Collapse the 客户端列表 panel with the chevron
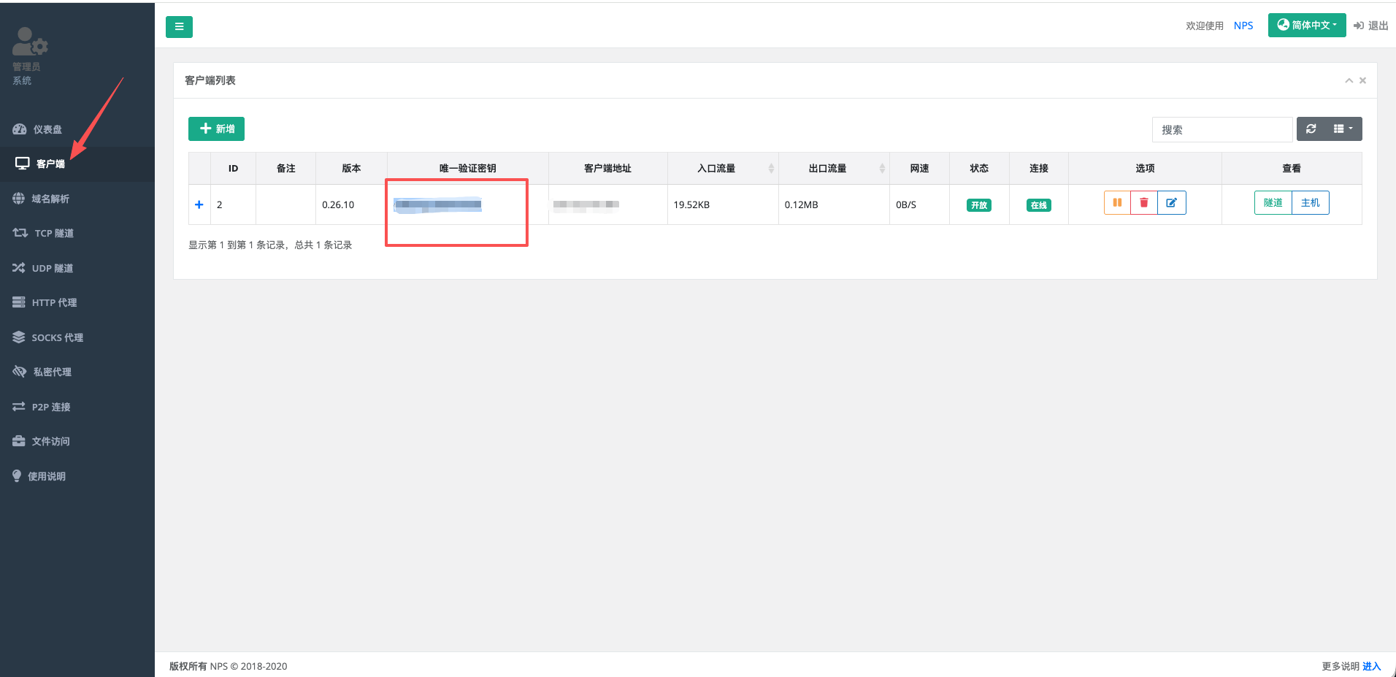Image resolution: width=1396 pixels, height=677 pixels. point(1349,81)
